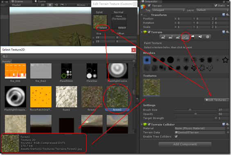
Task: Click the Edit Textures button
Action: pyautogui.click(x=217, y=100)
